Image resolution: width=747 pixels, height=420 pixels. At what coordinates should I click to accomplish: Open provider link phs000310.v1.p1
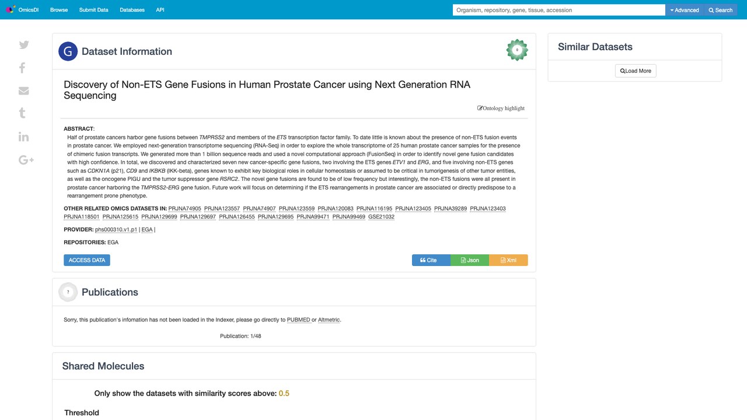point(116,230)
